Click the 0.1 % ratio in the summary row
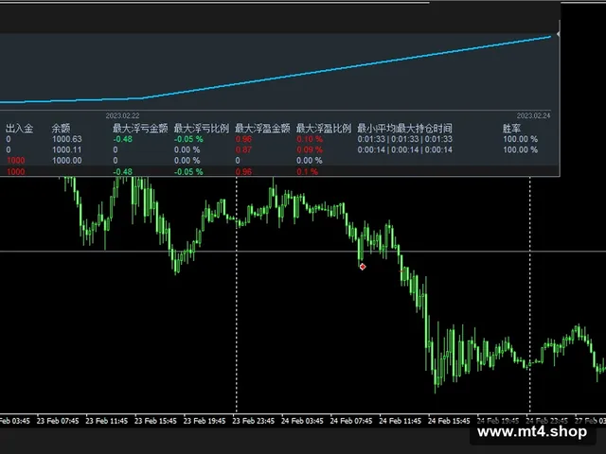This screenshot has height=454, width=606. coord(307,172)
